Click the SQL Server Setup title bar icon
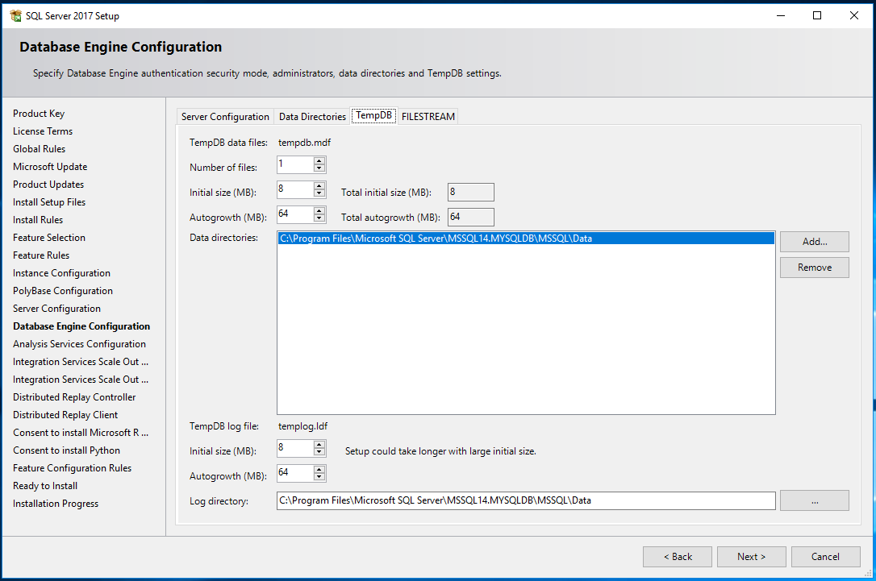The height and width of the screenshot is (581, 876). click(15, 15)
